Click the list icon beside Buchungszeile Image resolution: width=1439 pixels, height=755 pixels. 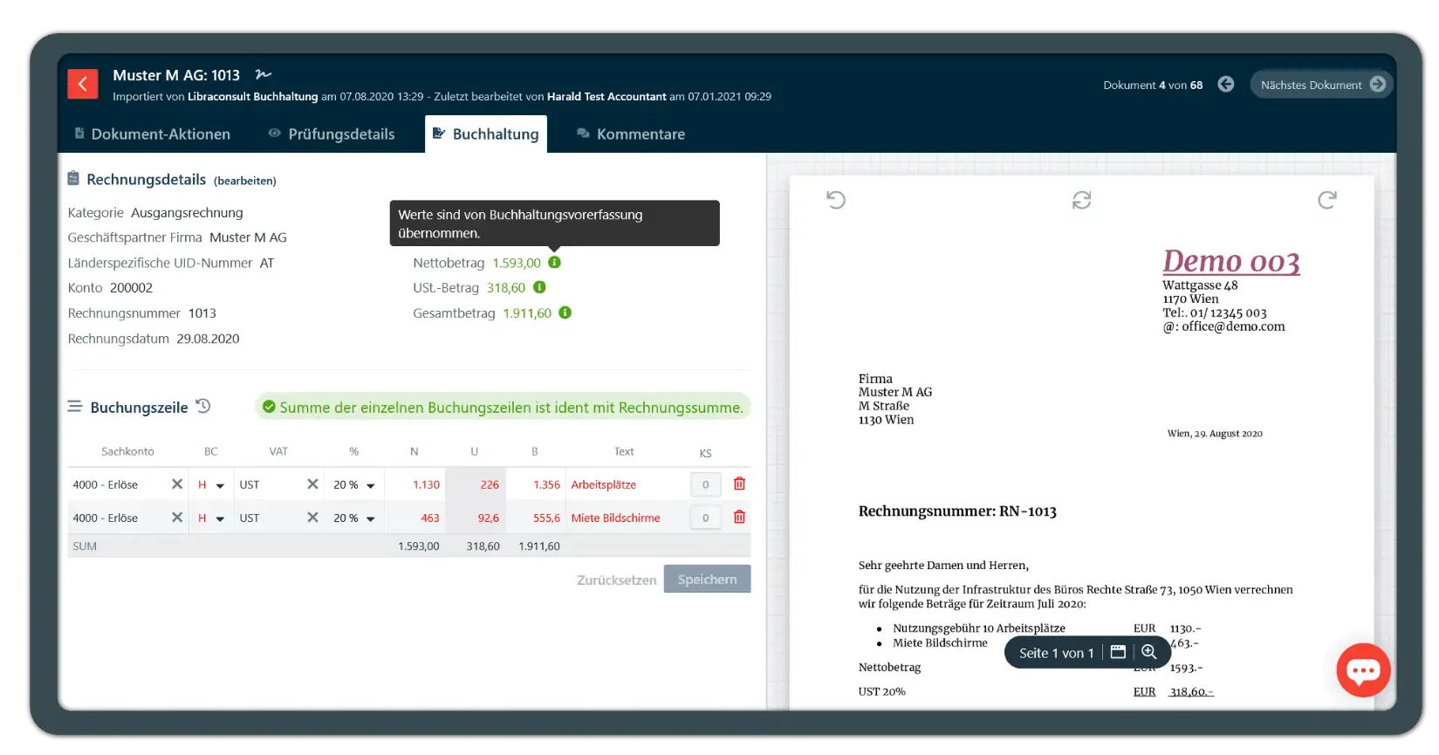tap(75, 407)
